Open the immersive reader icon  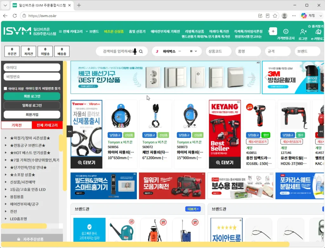(268, 16)
